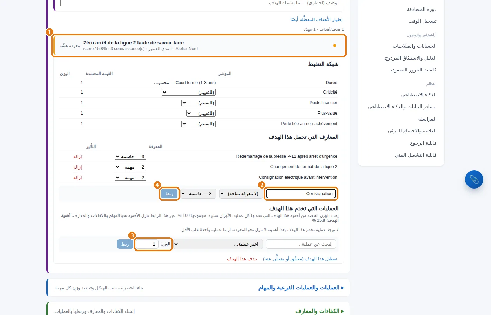Click تعطيل هذا الهدف link
Image resolution: width=491 pixels, height=315 pixels.
(300, 259)
